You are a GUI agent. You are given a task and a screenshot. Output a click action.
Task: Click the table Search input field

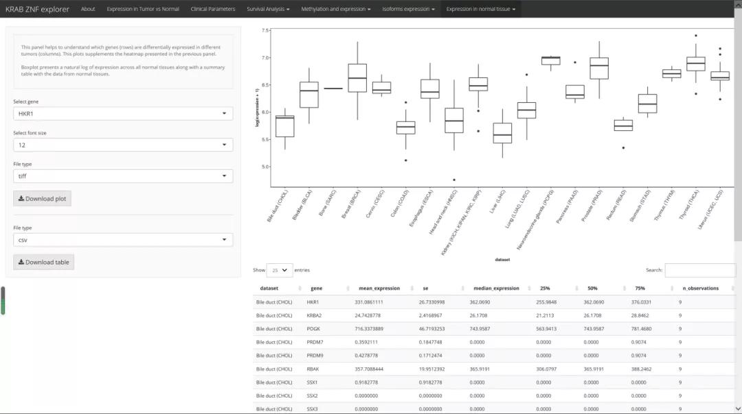[x=700, y=270]
